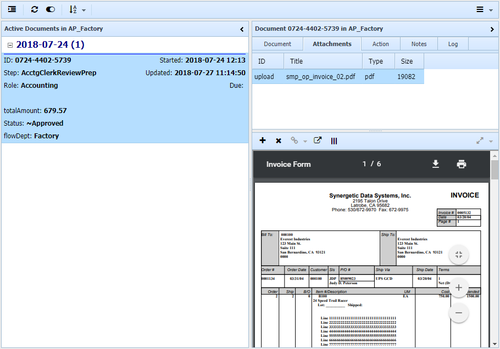
Task: Open the Action tab
Action: pos(380,44)
